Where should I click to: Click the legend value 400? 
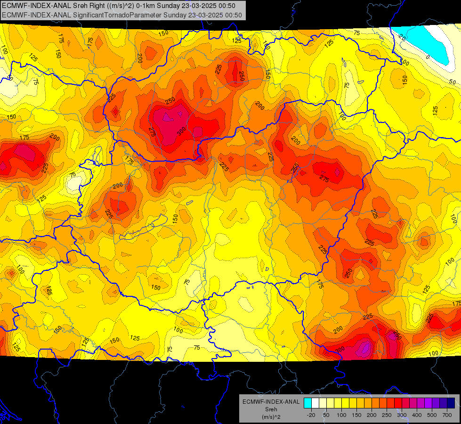click(417, 415)
